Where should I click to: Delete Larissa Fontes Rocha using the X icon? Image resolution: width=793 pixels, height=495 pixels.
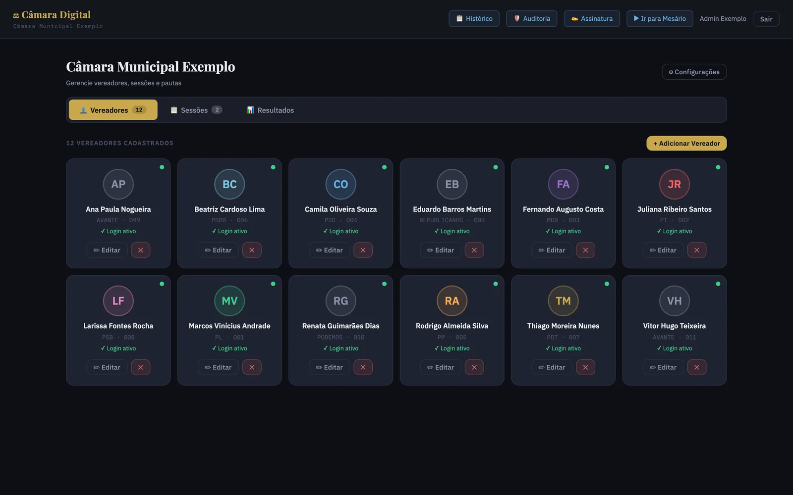(x=140, y=367)
